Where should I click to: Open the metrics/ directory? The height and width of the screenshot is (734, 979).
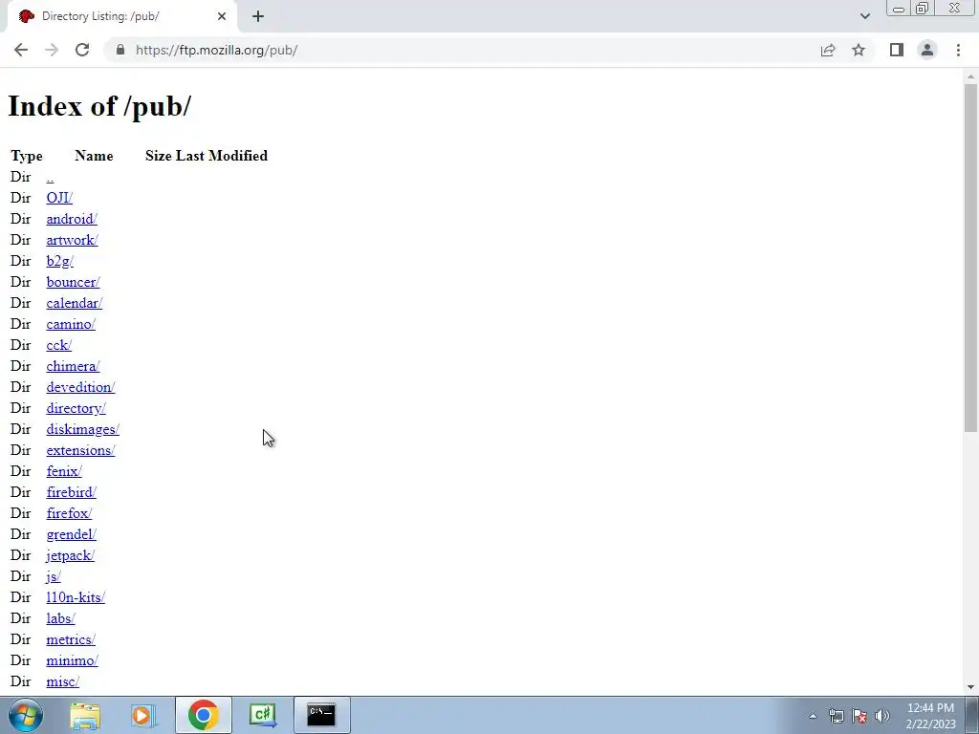[x=71, y=639]
